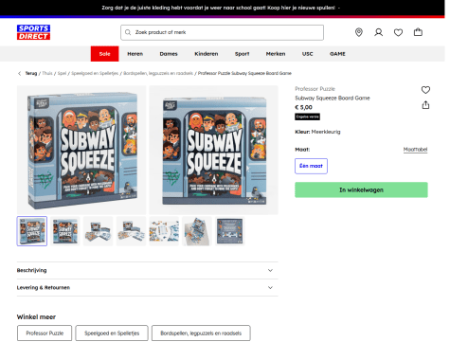This screenshot has height=360, width=450.
Task: Select the seventh thumbnail of box back
Action: (x=230, y=231)
